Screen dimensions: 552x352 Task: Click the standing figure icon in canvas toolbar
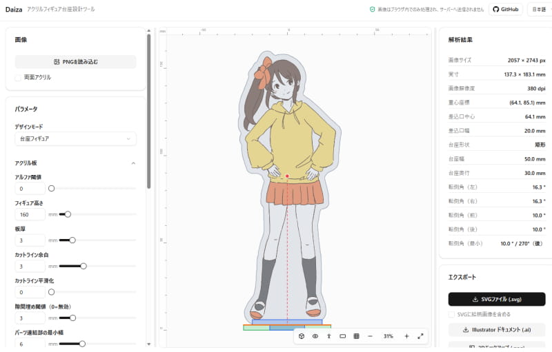(x=329, y=336)
